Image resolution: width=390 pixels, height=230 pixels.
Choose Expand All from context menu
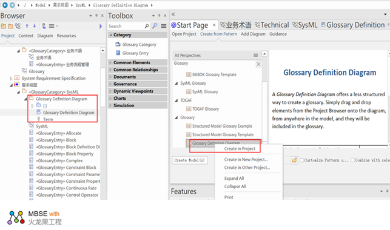point(234,179)
